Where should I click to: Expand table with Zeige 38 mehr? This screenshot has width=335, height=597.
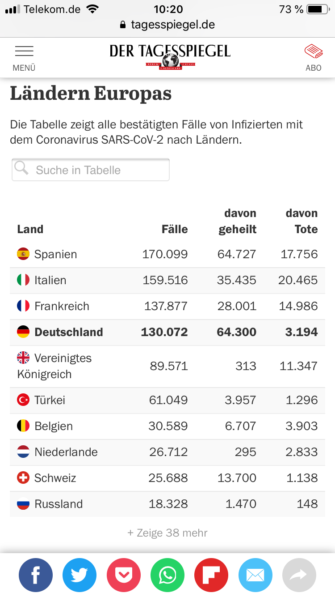point(167,533)
